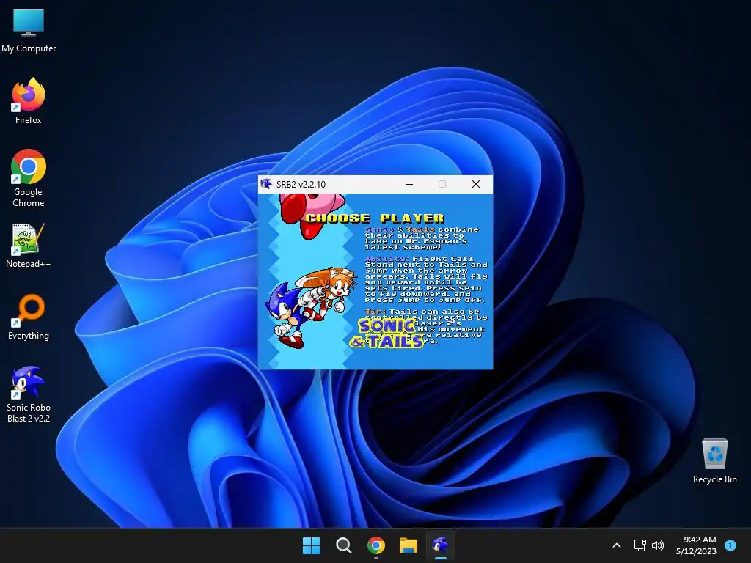Click the SONIC & TAILS name logo
The height and width of the screenshot is (563, 751).
[x=387, y=334]
